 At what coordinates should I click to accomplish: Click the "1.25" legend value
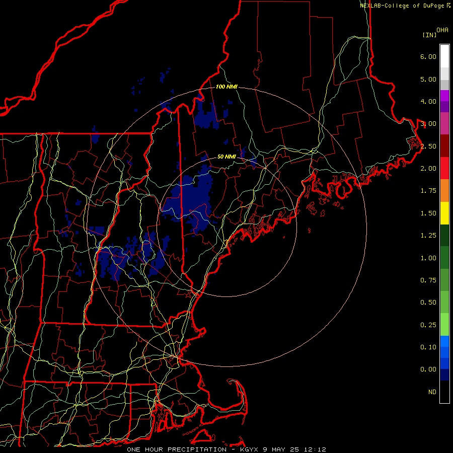point(428,236)
